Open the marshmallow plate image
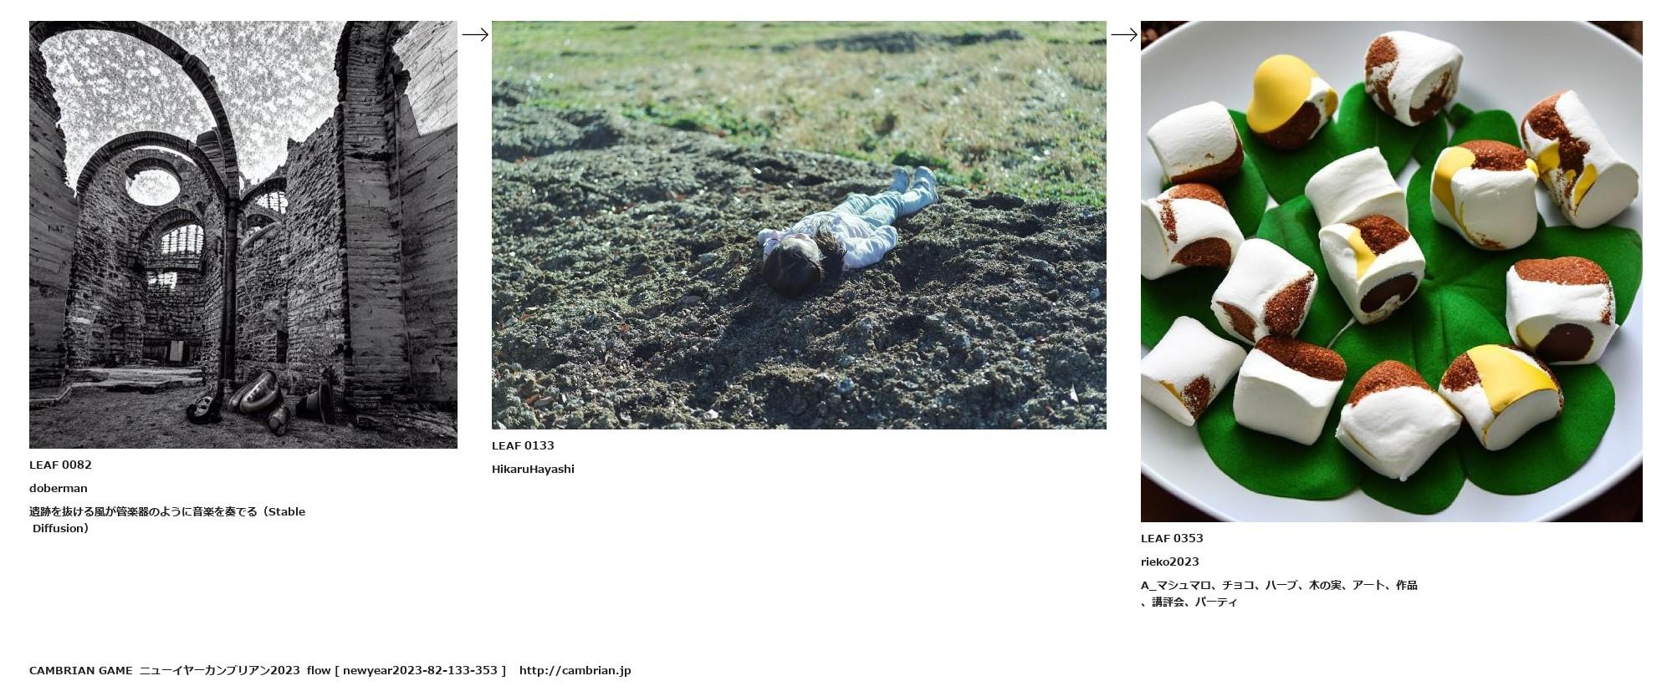 point(1392,272)
